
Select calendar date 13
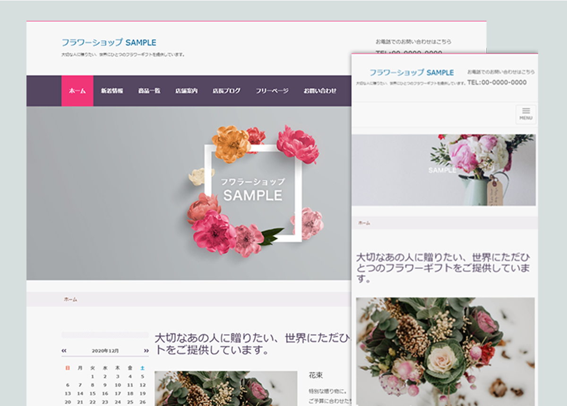pos(68,394)
